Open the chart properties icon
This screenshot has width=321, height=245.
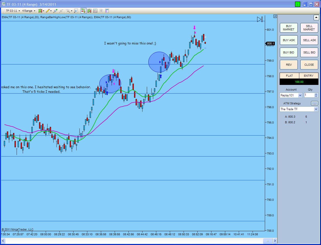pos(107,11)
